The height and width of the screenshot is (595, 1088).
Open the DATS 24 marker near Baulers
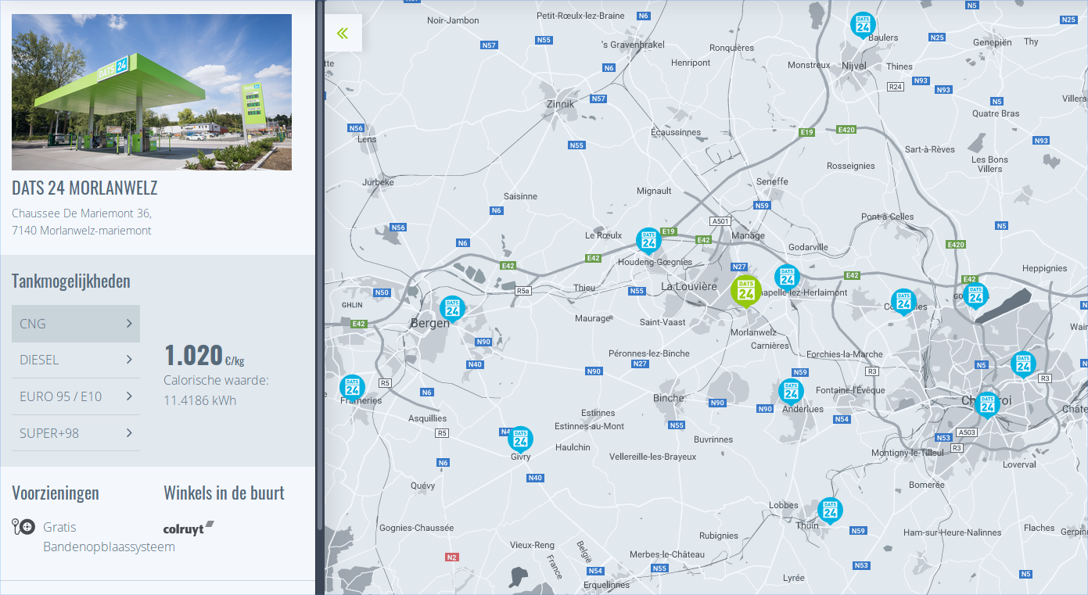pyautogui.click(x=863, y=25)
